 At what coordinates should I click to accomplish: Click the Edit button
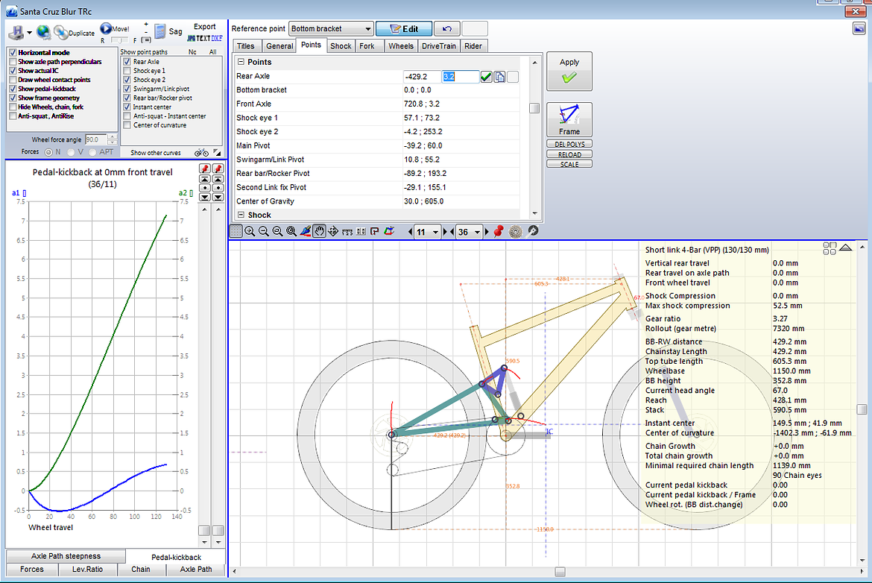(404, 29)
